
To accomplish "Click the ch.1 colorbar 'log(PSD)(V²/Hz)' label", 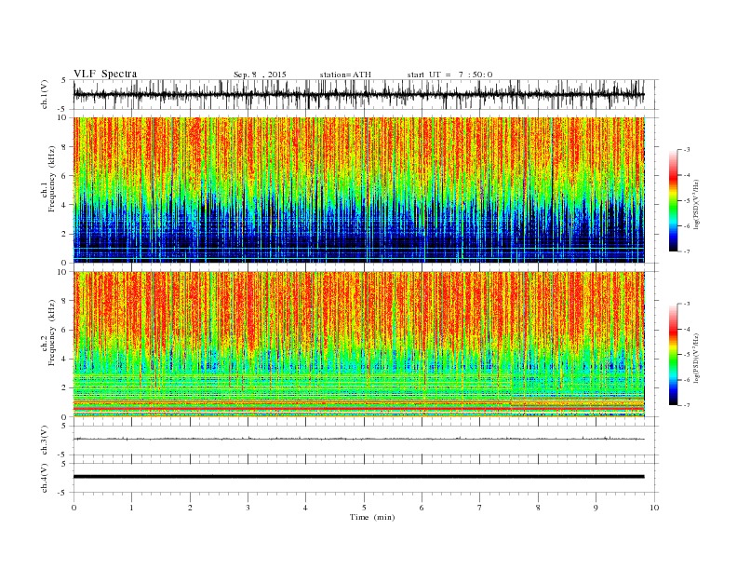I will [x=697, y=203].
